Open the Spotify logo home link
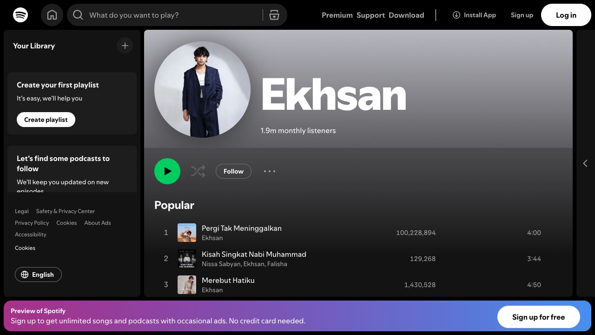The width and height of the screenshot is (595, 335). (x=20, y=15)
